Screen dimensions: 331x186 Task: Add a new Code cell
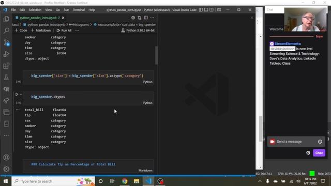[21, 30]
